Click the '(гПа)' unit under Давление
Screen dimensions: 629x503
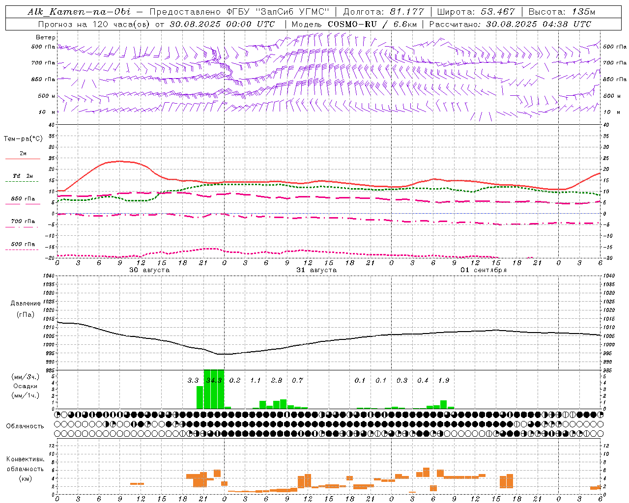pyautogui.click(x=26, y=315)
